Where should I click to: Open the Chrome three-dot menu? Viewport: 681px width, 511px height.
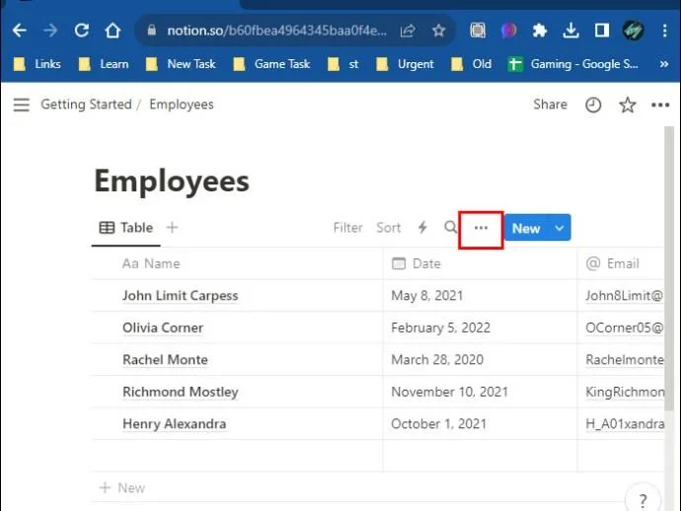(664, 31)
